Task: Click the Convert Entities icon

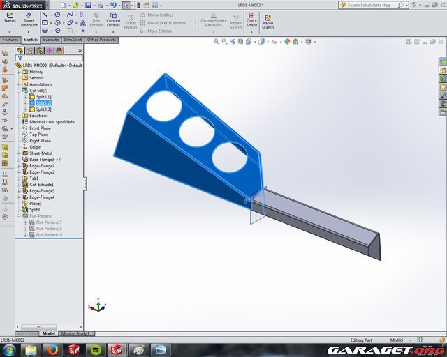Action: pyautogui.click(x=113, y=18)
